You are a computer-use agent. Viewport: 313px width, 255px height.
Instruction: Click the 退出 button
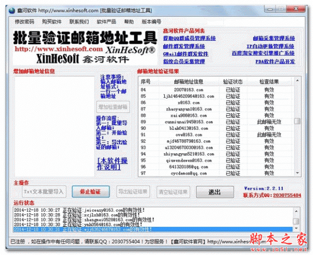click(215, 192)
